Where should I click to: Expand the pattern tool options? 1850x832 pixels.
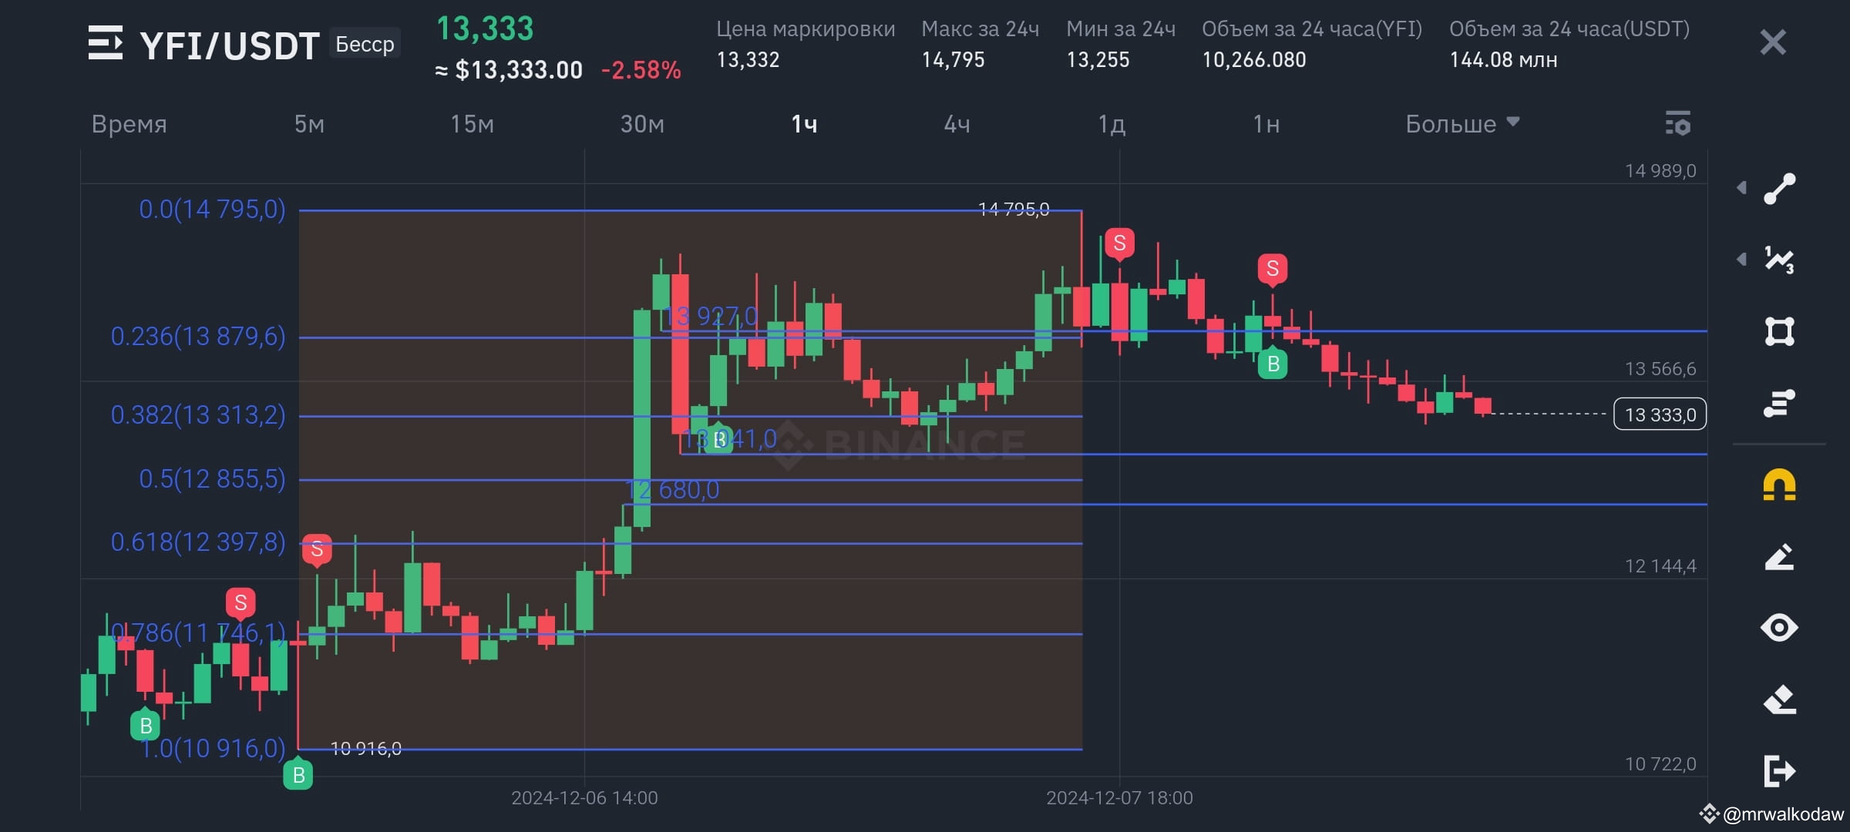coord(1744,260)
